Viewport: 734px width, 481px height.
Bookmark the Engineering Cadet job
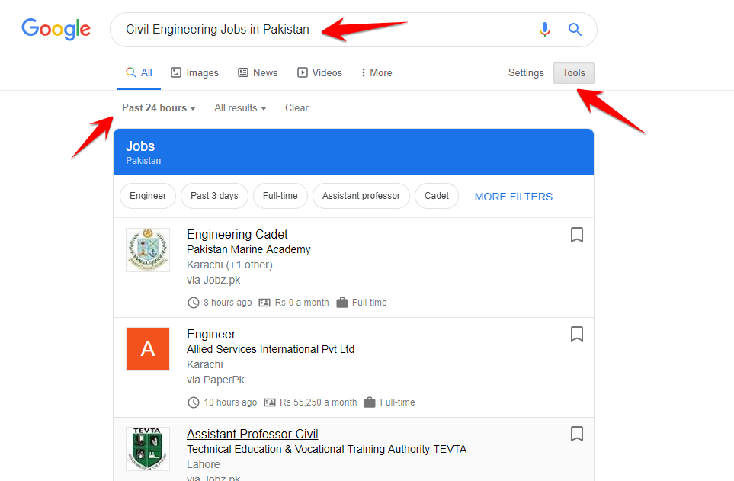[577, 235]
